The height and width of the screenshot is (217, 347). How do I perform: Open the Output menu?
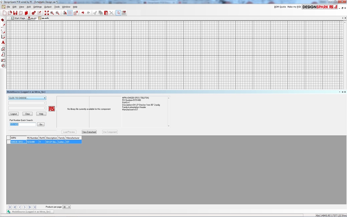48,7
